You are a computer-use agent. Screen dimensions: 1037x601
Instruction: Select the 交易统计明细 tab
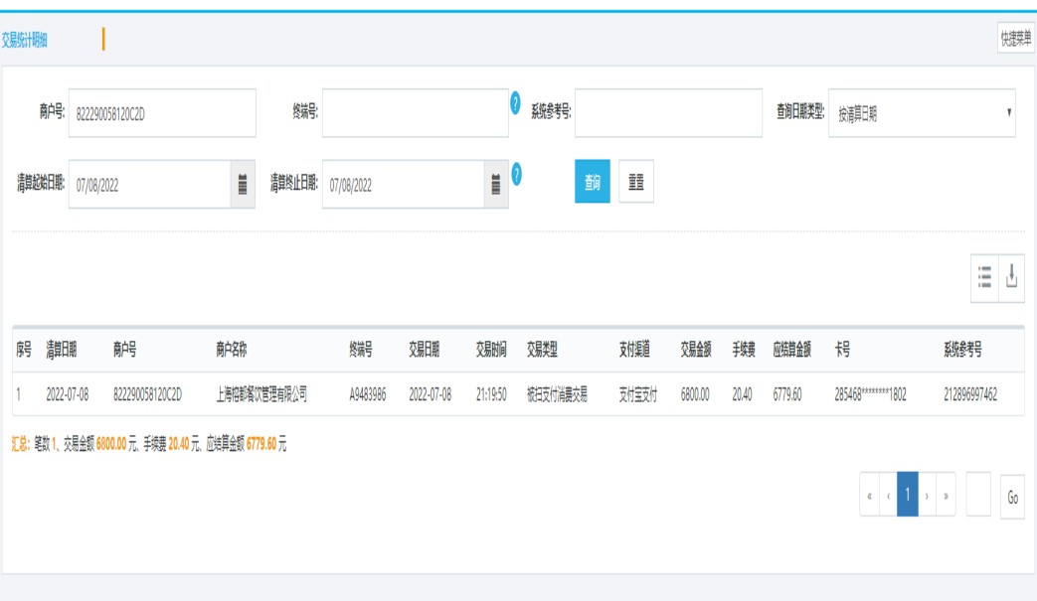click(25, 40)
